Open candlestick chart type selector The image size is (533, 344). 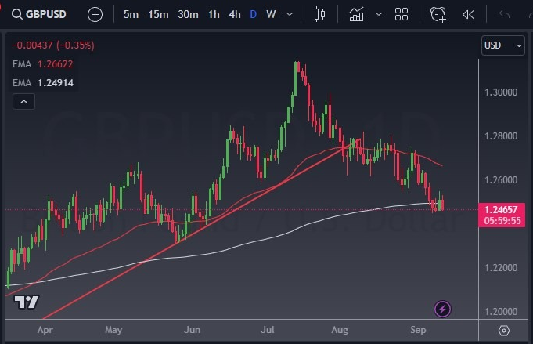coord(319,14)
